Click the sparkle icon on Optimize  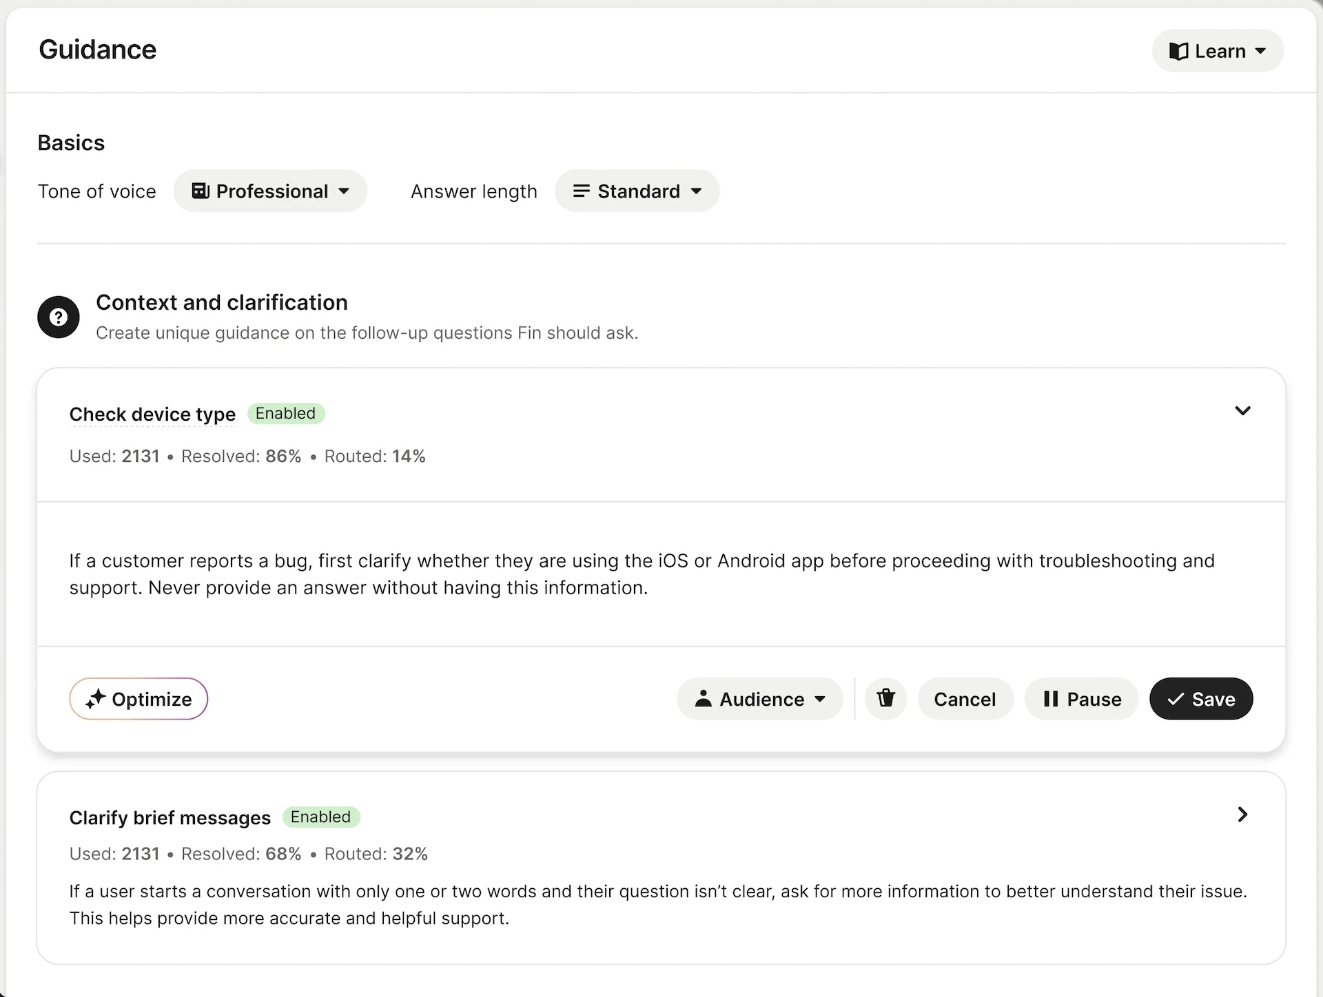95,698
